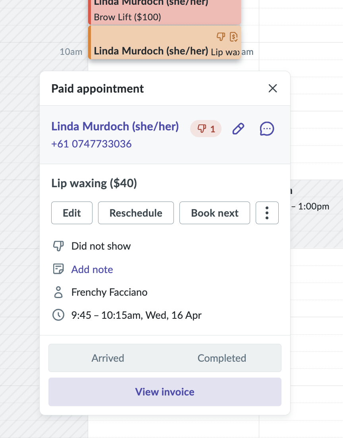
Task: Click the pencil edit icon beside Linda Murdoch
Action: point(238,129)
